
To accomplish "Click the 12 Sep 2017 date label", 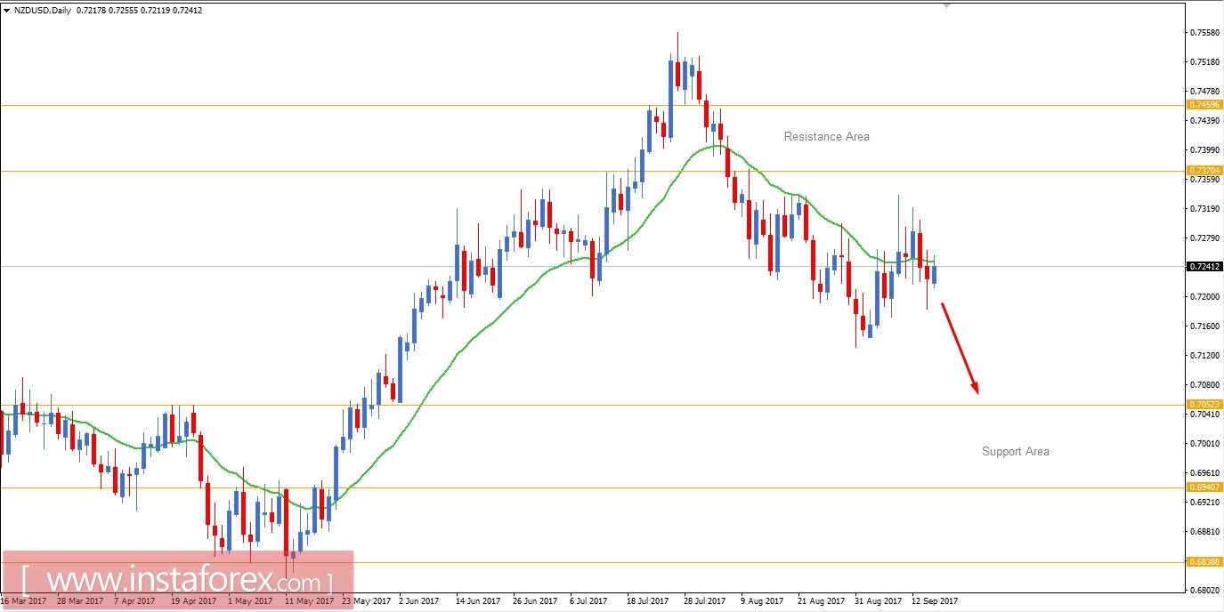I will [x=936, y=600].
